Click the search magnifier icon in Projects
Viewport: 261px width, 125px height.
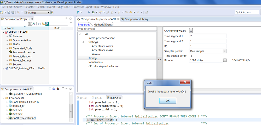coord(47,24)
